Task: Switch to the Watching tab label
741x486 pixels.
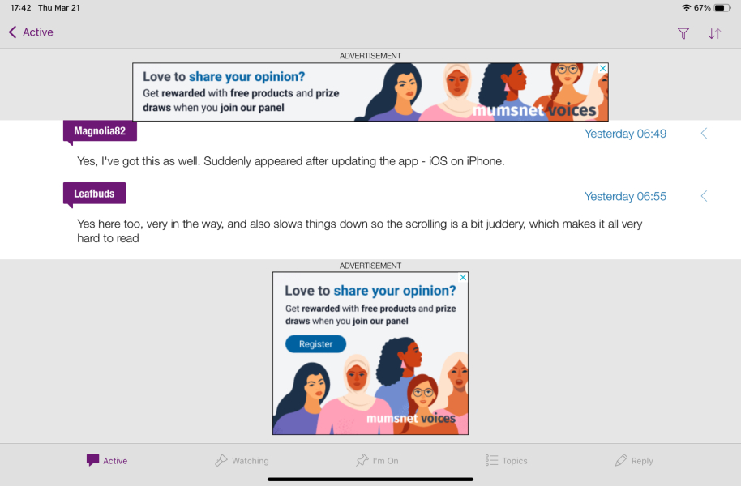Action: [250, 461]
